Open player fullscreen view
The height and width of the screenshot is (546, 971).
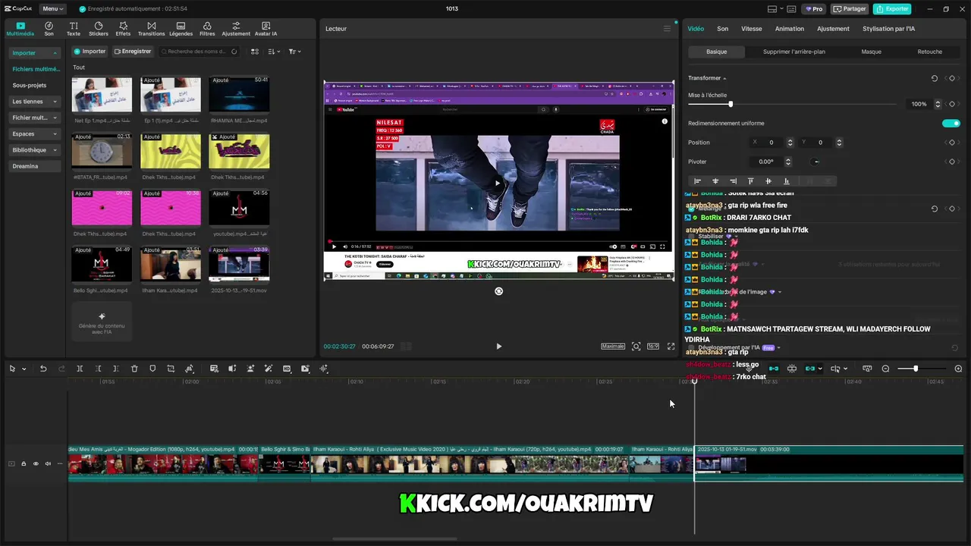tap(671, 347)
